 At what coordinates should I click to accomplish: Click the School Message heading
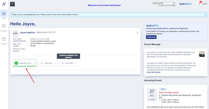[152, 45]
